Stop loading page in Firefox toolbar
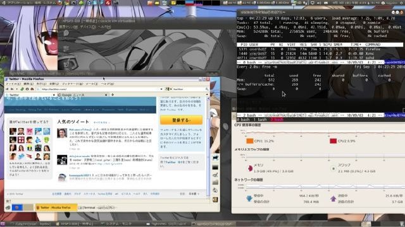 tap(27, 89)
